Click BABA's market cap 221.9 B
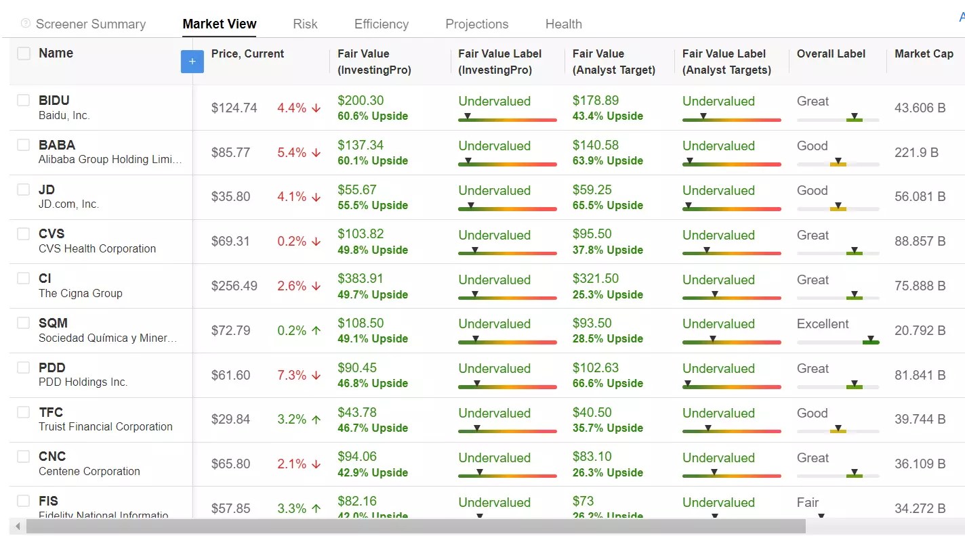This screenshot has height=536, width=965. [x=916, y=152]
